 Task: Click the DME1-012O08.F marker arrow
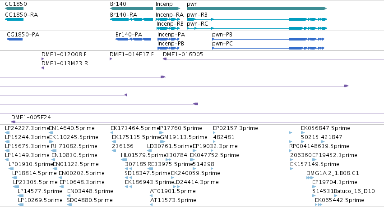point(42,59)
